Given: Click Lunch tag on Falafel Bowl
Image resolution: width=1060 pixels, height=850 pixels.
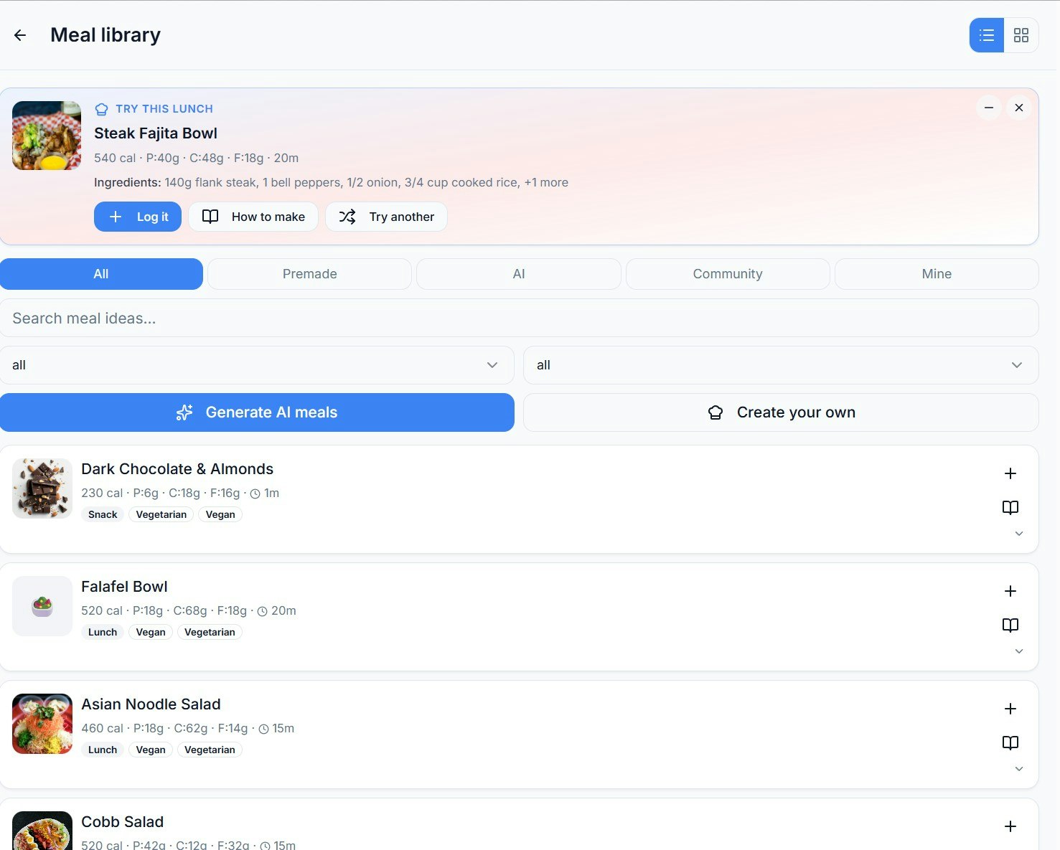Looking at the screenshot, I should (103, 632).
